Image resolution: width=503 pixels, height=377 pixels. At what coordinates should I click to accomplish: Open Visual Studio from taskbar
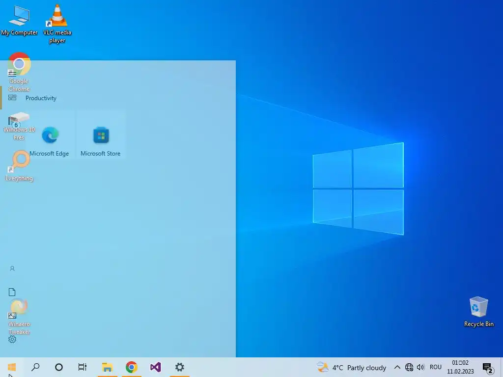(x=156, y=367)
